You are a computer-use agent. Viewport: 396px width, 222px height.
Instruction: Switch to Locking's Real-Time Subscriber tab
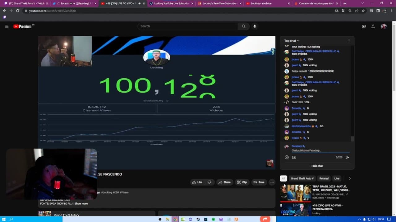point(219,3)
